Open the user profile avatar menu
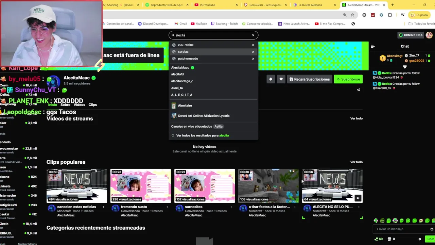Image resolution: width=435 pixels, height=245 pixels. 429,35
